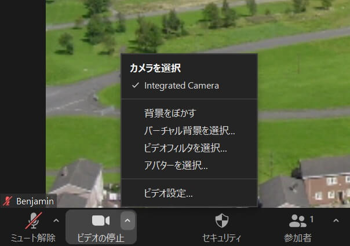Viewport: 350px width, 246px height.
Task: Open the Security shield icon
Action: click(222, 221)
